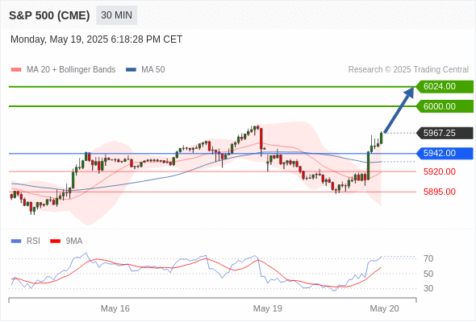The width and height of the screenshot is (476, 322).
Task: Click the blue 5942.00 pivot tag
Action: (445, 153)
